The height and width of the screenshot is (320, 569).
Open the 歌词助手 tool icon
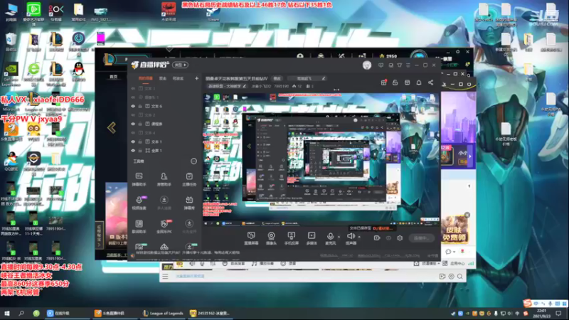click(x=139, y=226)
